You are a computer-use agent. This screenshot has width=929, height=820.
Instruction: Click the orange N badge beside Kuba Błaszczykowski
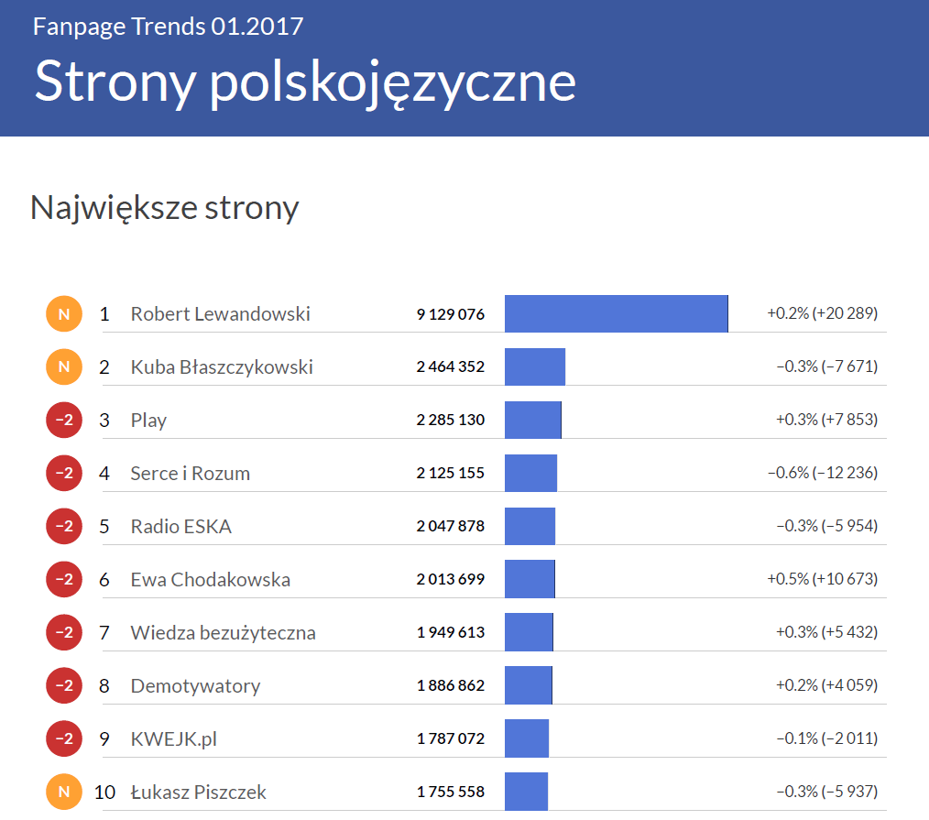coord(63,367)
